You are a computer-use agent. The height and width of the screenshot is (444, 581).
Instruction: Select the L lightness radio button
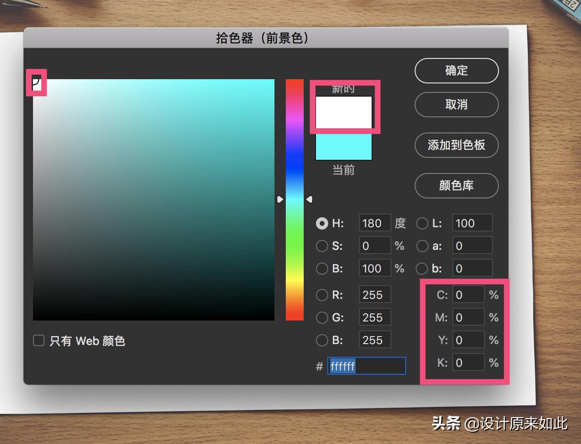[x=422, y=223]
